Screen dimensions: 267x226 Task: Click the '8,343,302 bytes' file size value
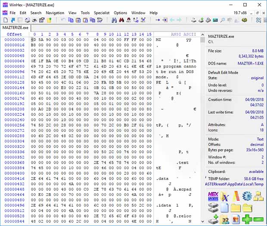pos(251,56)
